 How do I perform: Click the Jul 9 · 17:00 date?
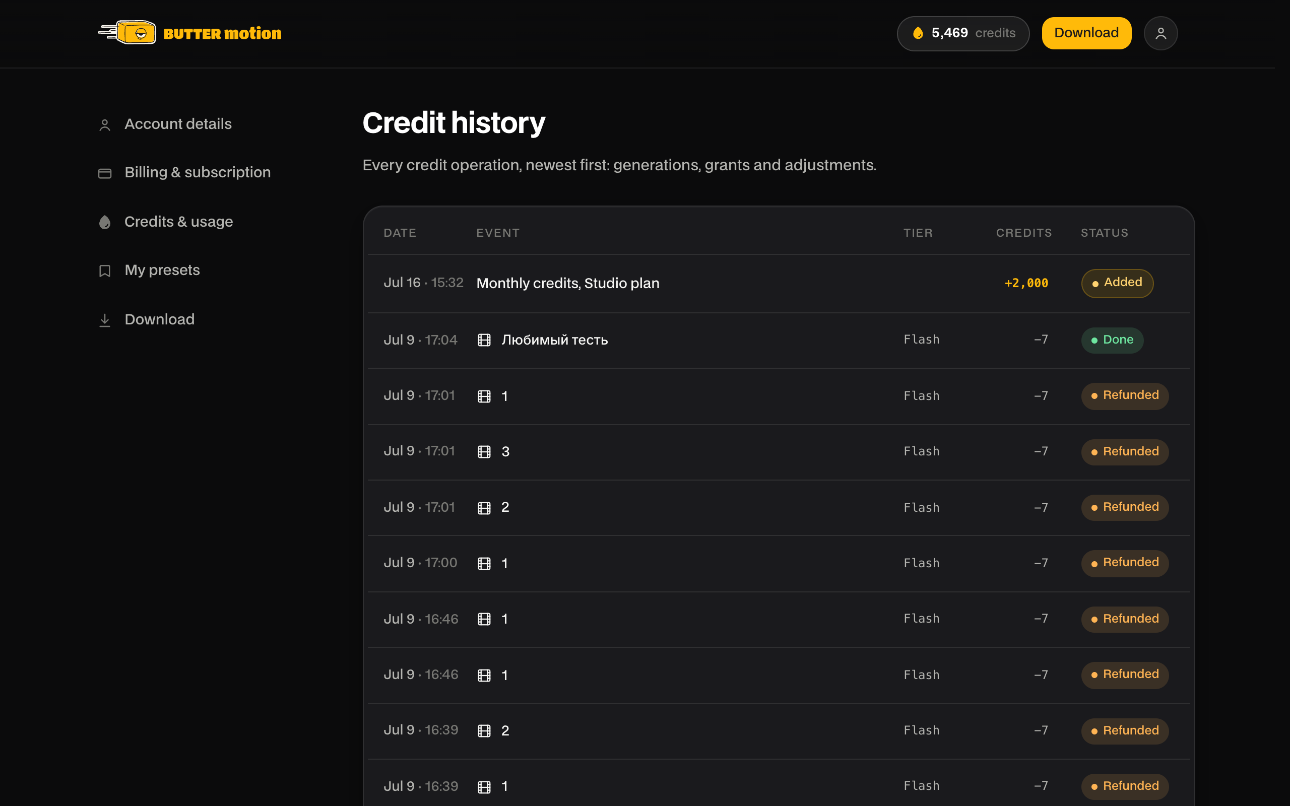click(x=421, y=563)
